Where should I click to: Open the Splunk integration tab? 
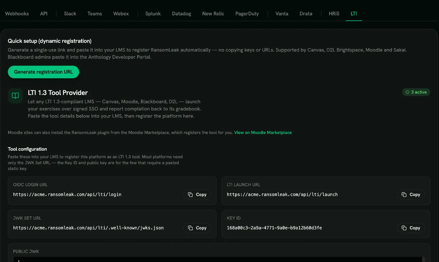pos(153,14)
